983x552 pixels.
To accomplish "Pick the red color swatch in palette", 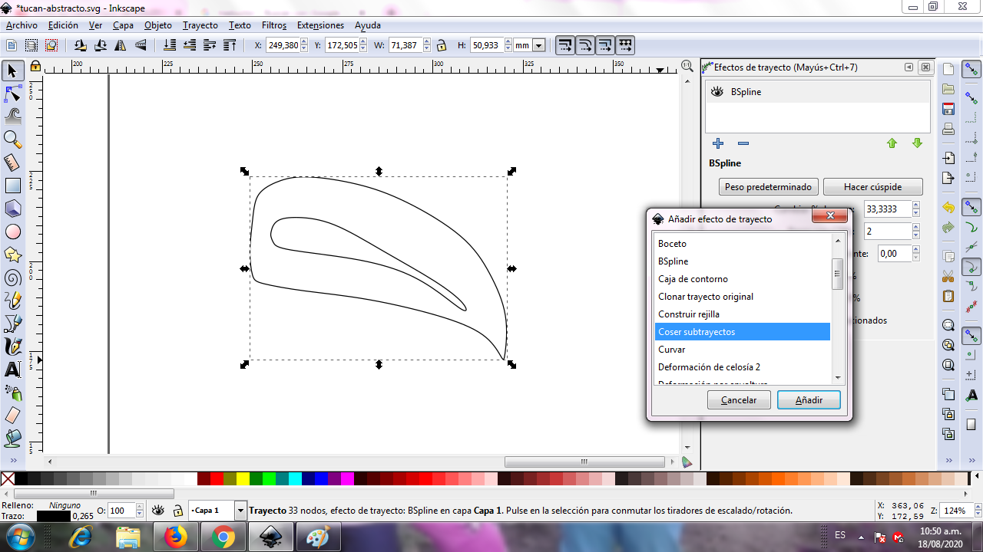I will [217, 479].
